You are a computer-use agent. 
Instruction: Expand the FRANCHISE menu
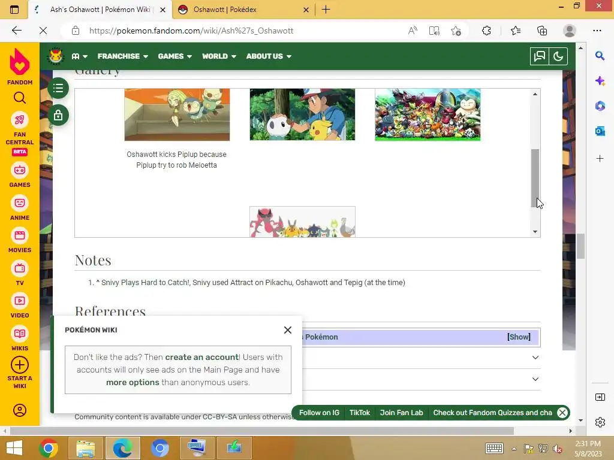[x=123, y=56]
